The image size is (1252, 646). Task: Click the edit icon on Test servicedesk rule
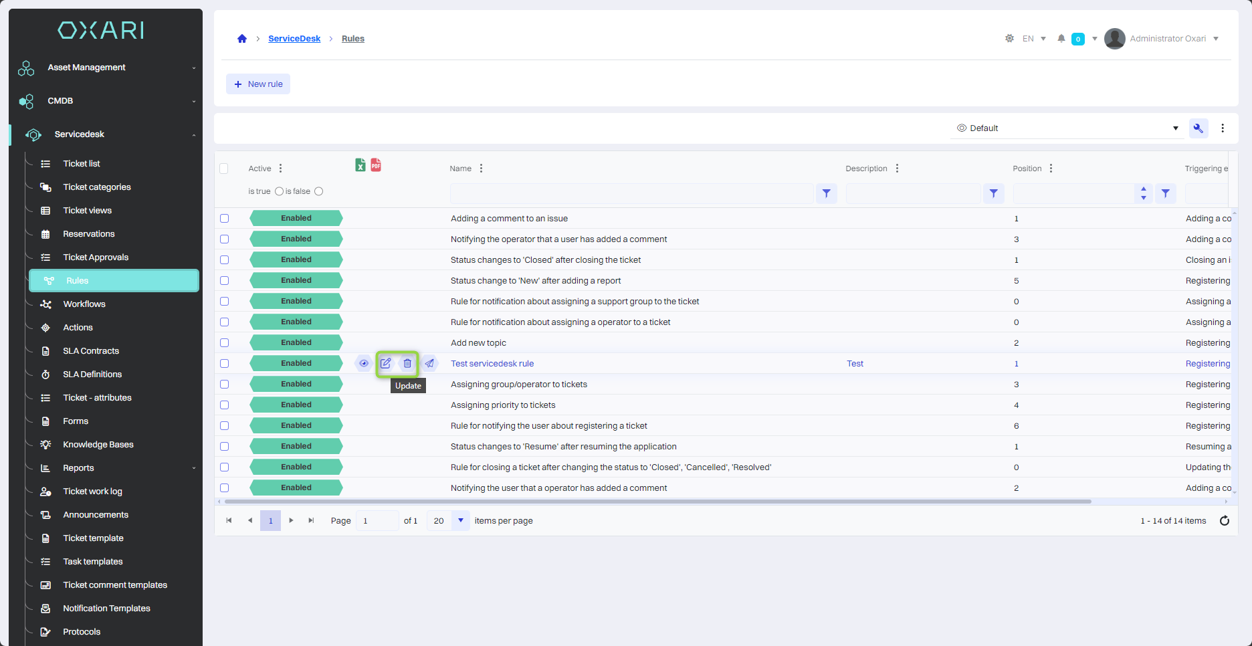(386, 364)
